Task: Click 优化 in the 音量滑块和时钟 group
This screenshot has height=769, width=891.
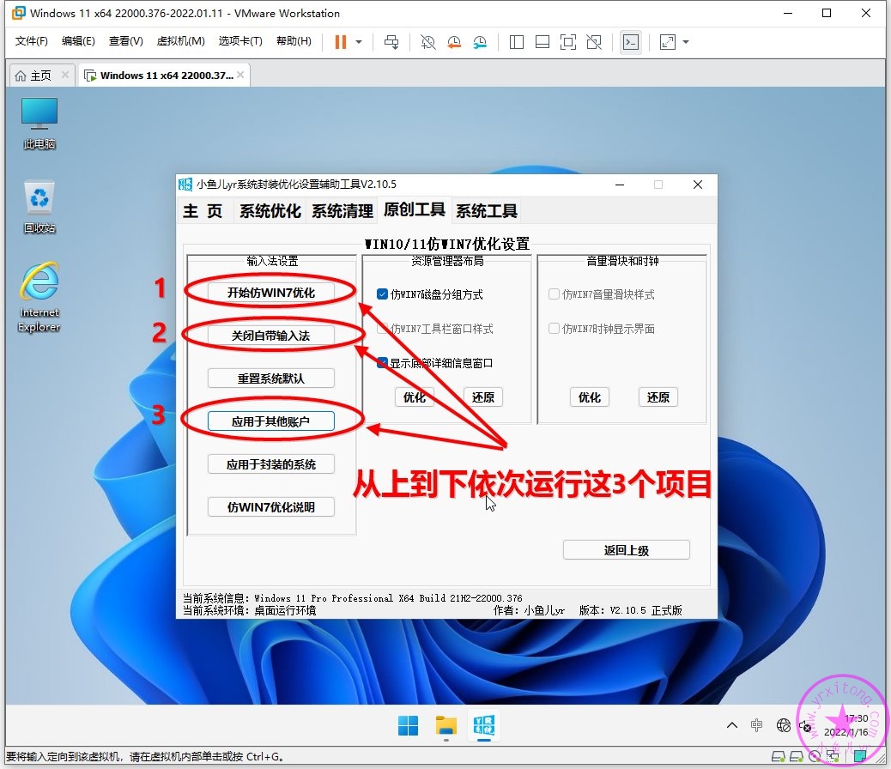Action: [x=589, y=397]
